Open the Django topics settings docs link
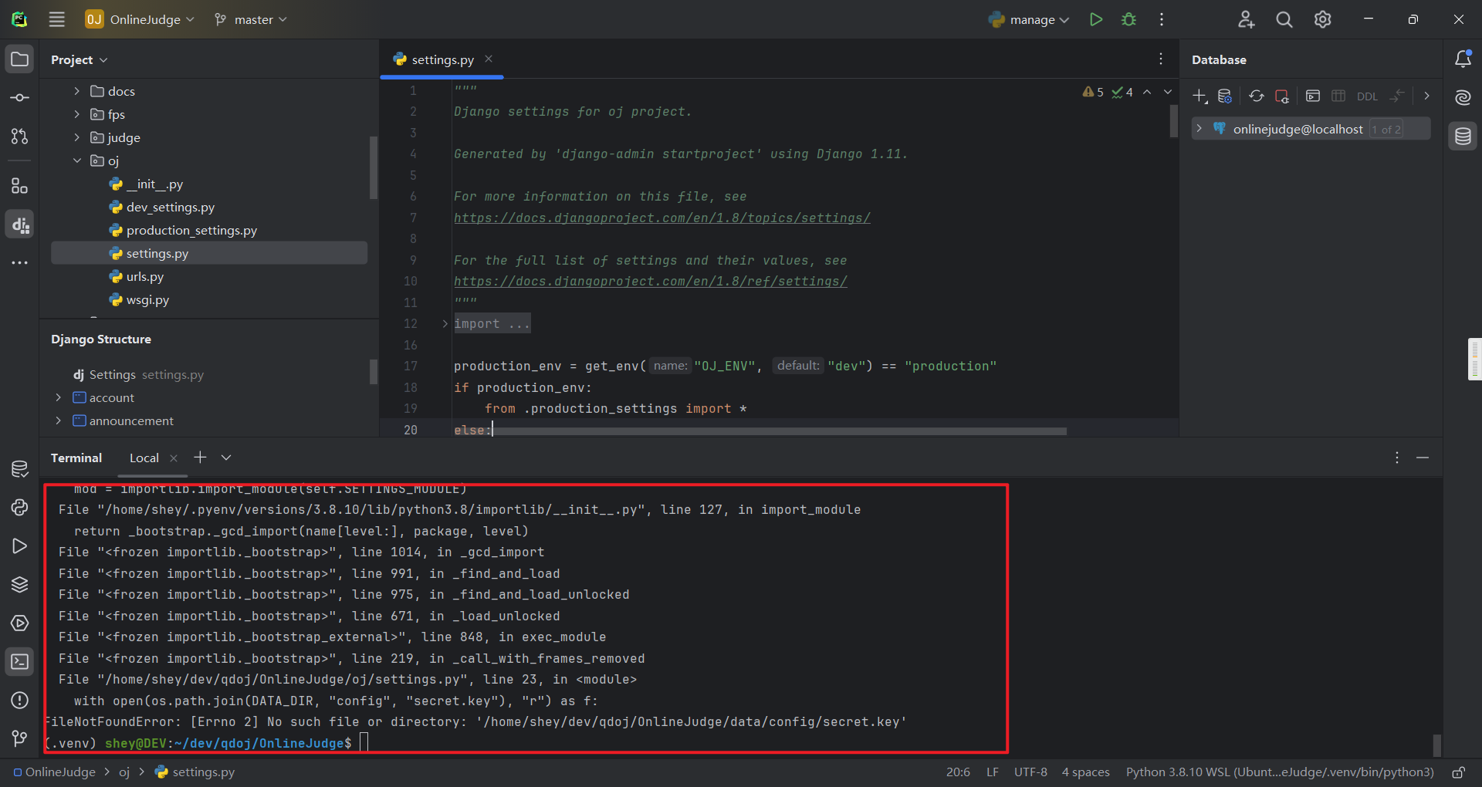Viewport: 1482px width, 787px height. (x=662, y=218)
